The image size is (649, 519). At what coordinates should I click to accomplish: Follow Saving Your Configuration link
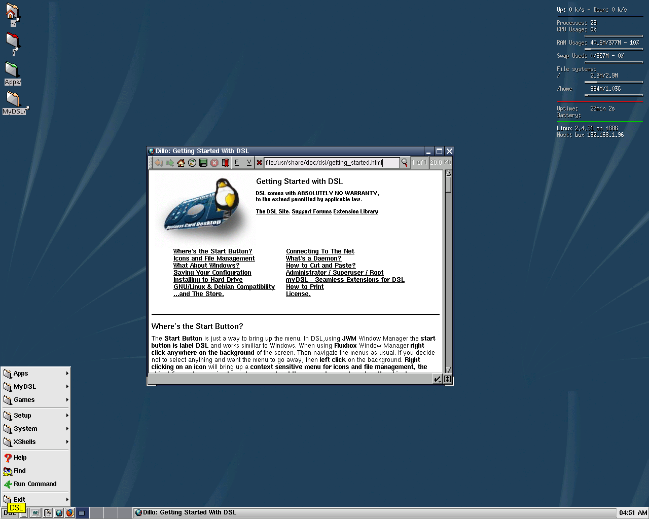212,273
